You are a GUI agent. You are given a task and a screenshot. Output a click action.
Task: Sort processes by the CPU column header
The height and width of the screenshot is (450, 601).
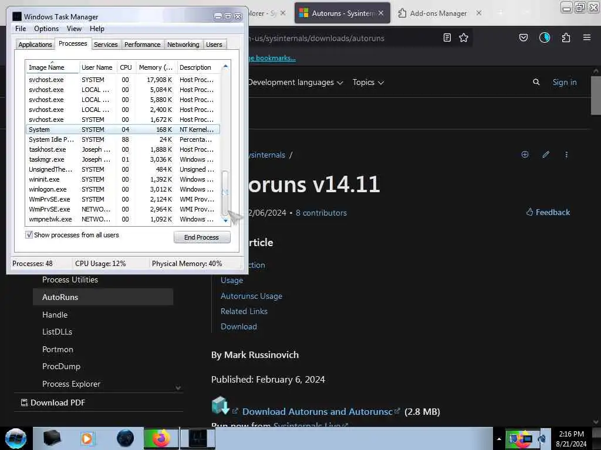click(x=126, y=67)
